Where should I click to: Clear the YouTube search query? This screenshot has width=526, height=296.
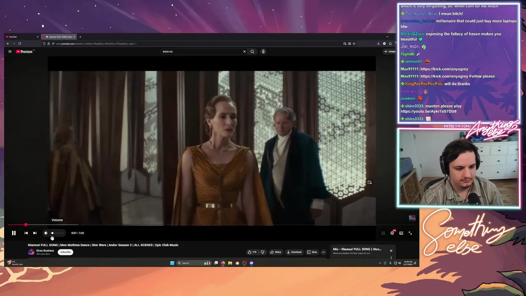(244, 51)
